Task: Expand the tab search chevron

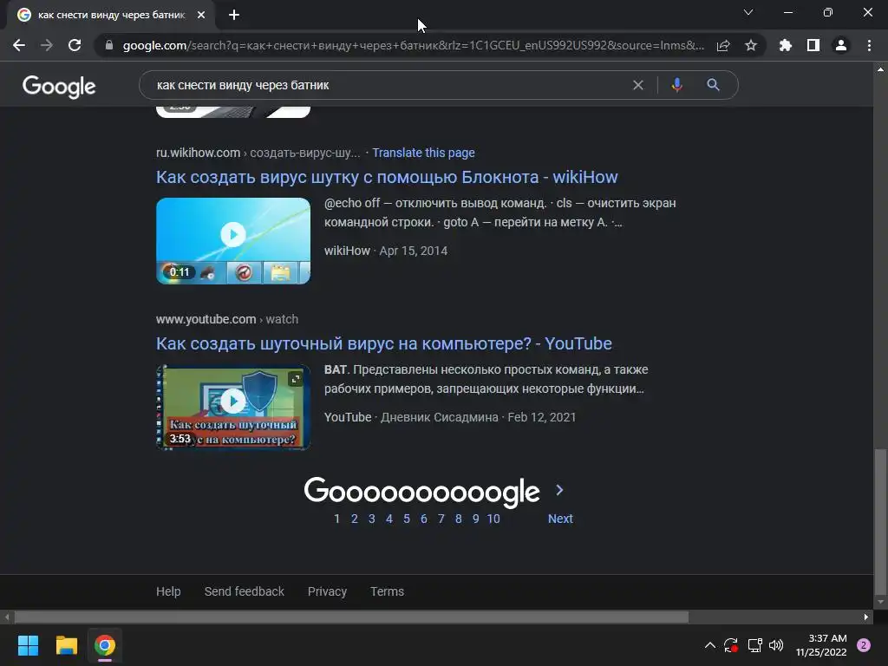Action: click(x=748, y=12)
